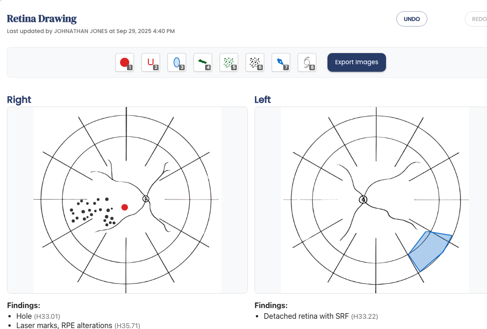Undo the last drawing action
This screenshot has height=329, width=487.
412,19
